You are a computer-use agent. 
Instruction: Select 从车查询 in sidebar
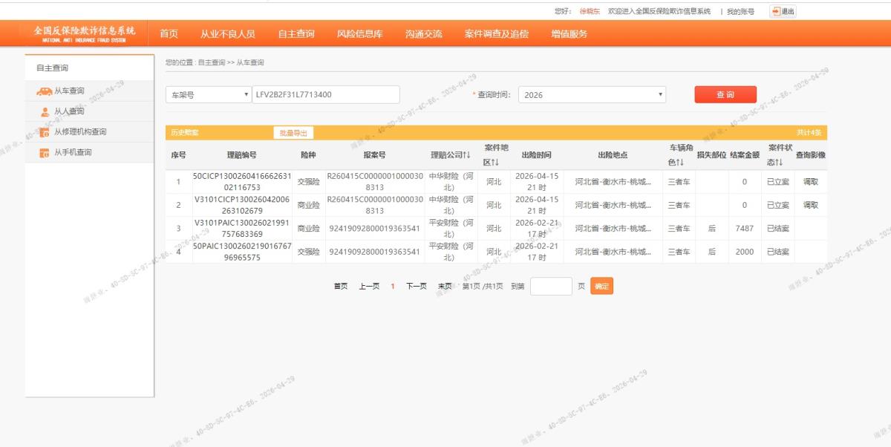click(x=89, y=91)
